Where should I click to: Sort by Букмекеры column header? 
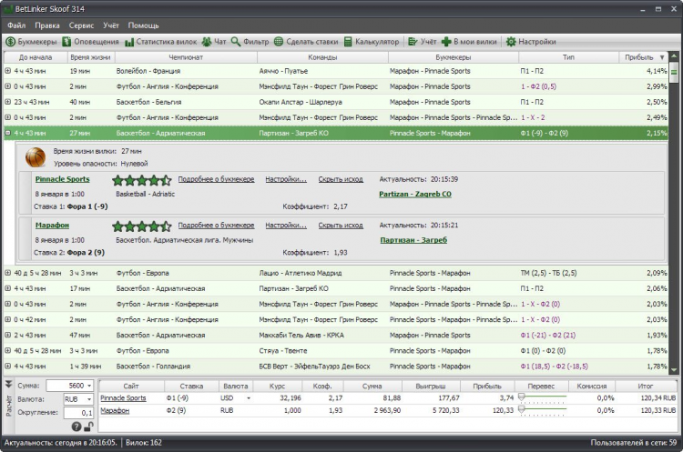453,57
